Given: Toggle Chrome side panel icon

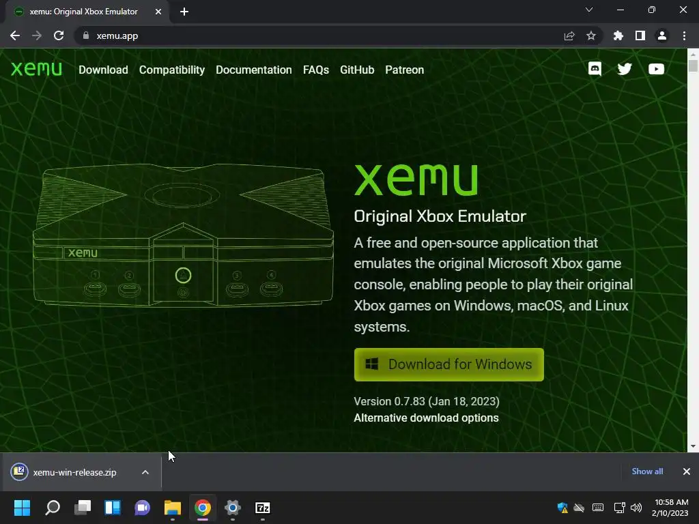Looking at the screenshot, I should [x=640, y=35].
